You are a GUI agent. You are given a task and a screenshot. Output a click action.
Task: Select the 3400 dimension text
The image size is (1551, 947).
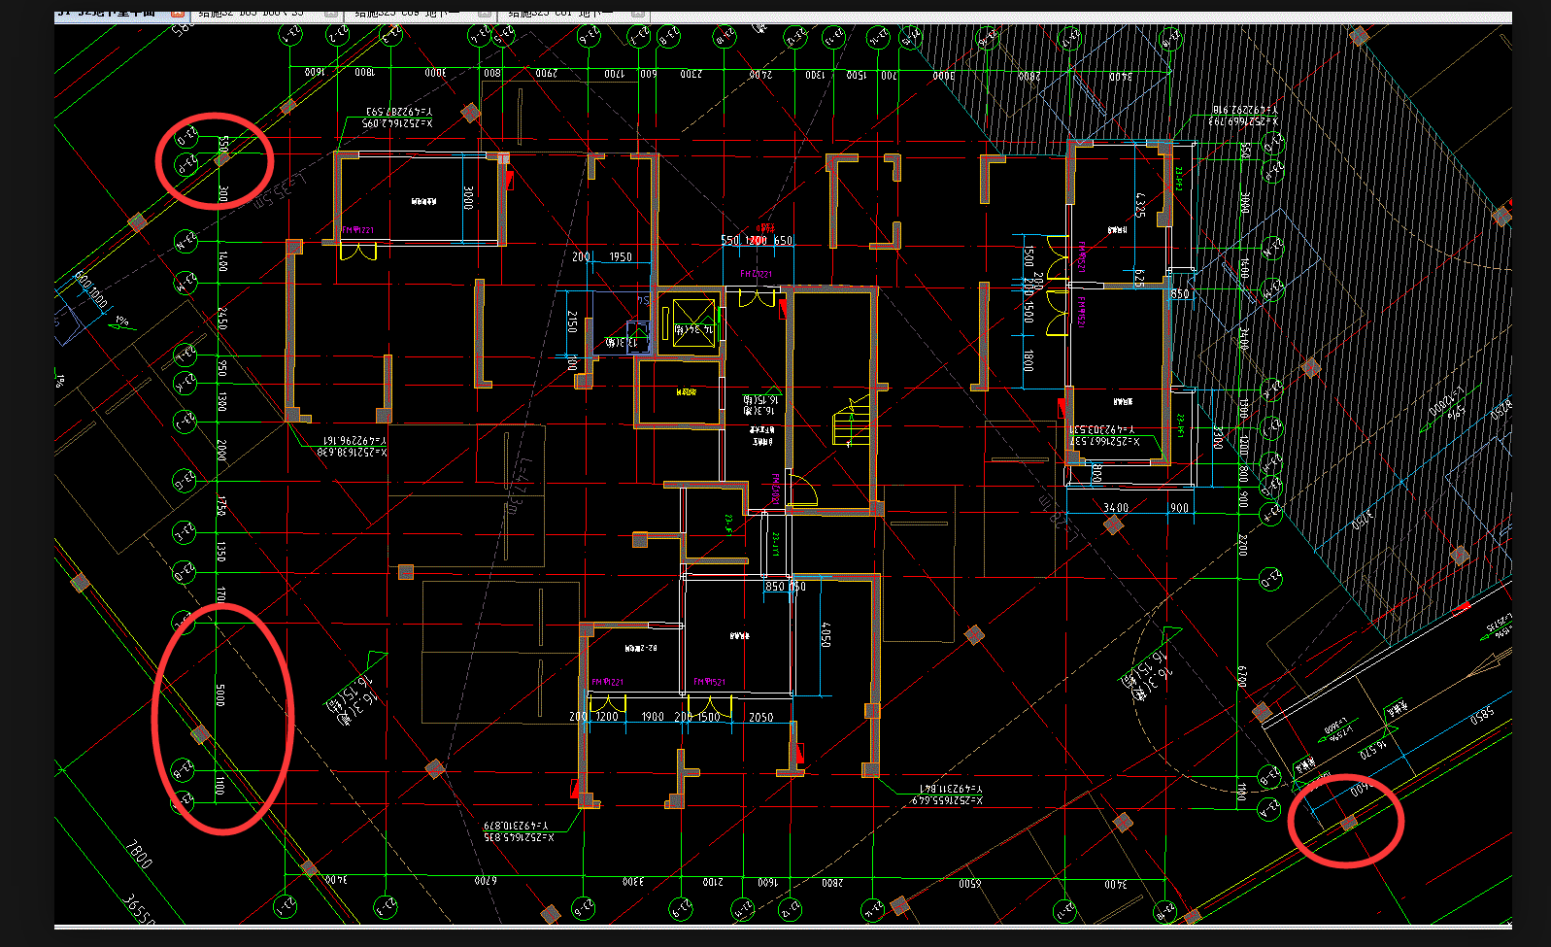point(1116,508)
